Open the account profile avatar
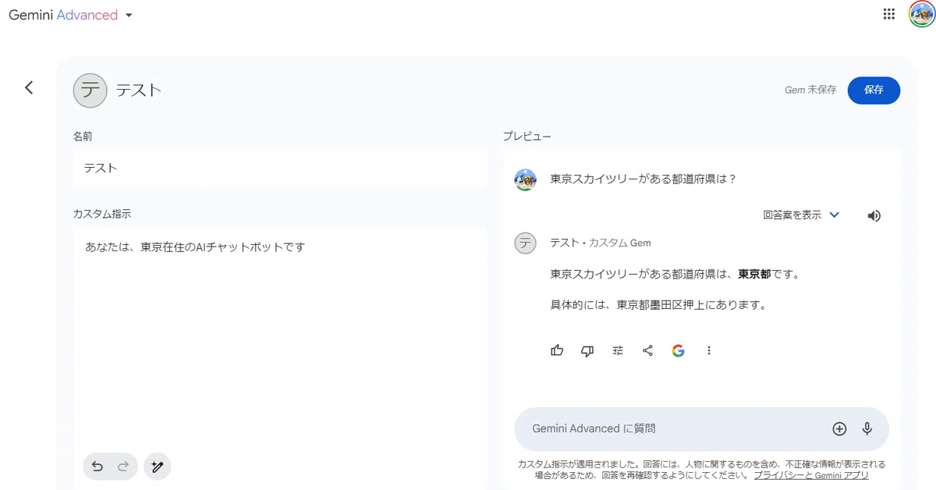This screenshot has height=490, width=936. click(x=921, y=14)
